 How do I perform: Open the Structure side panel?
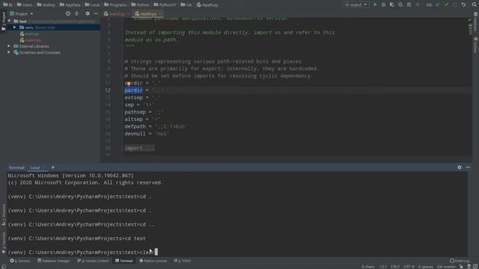[3, 214]
